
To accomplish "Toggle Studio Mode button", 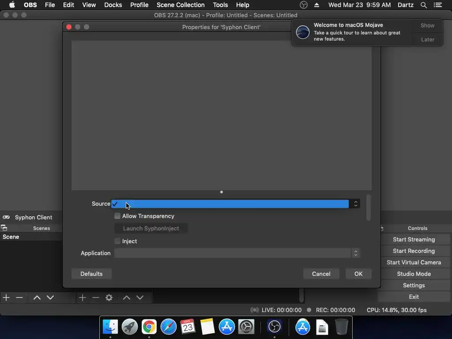I will point(414,274).
